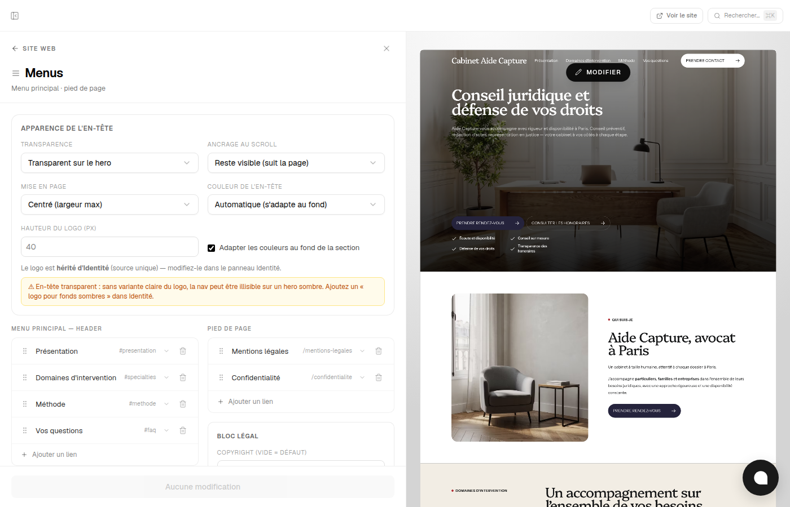Click the Aucune modification button
This screenshot has width=790, height=507.
tap(203, 487)
